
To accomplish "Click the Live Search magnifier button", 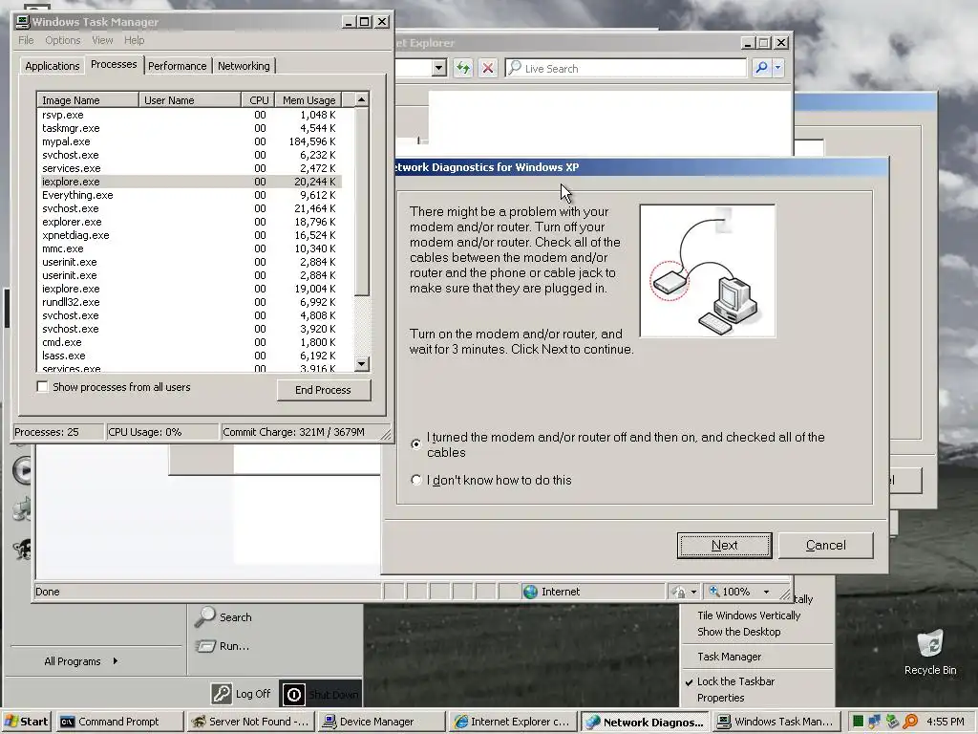I will 761,68.
